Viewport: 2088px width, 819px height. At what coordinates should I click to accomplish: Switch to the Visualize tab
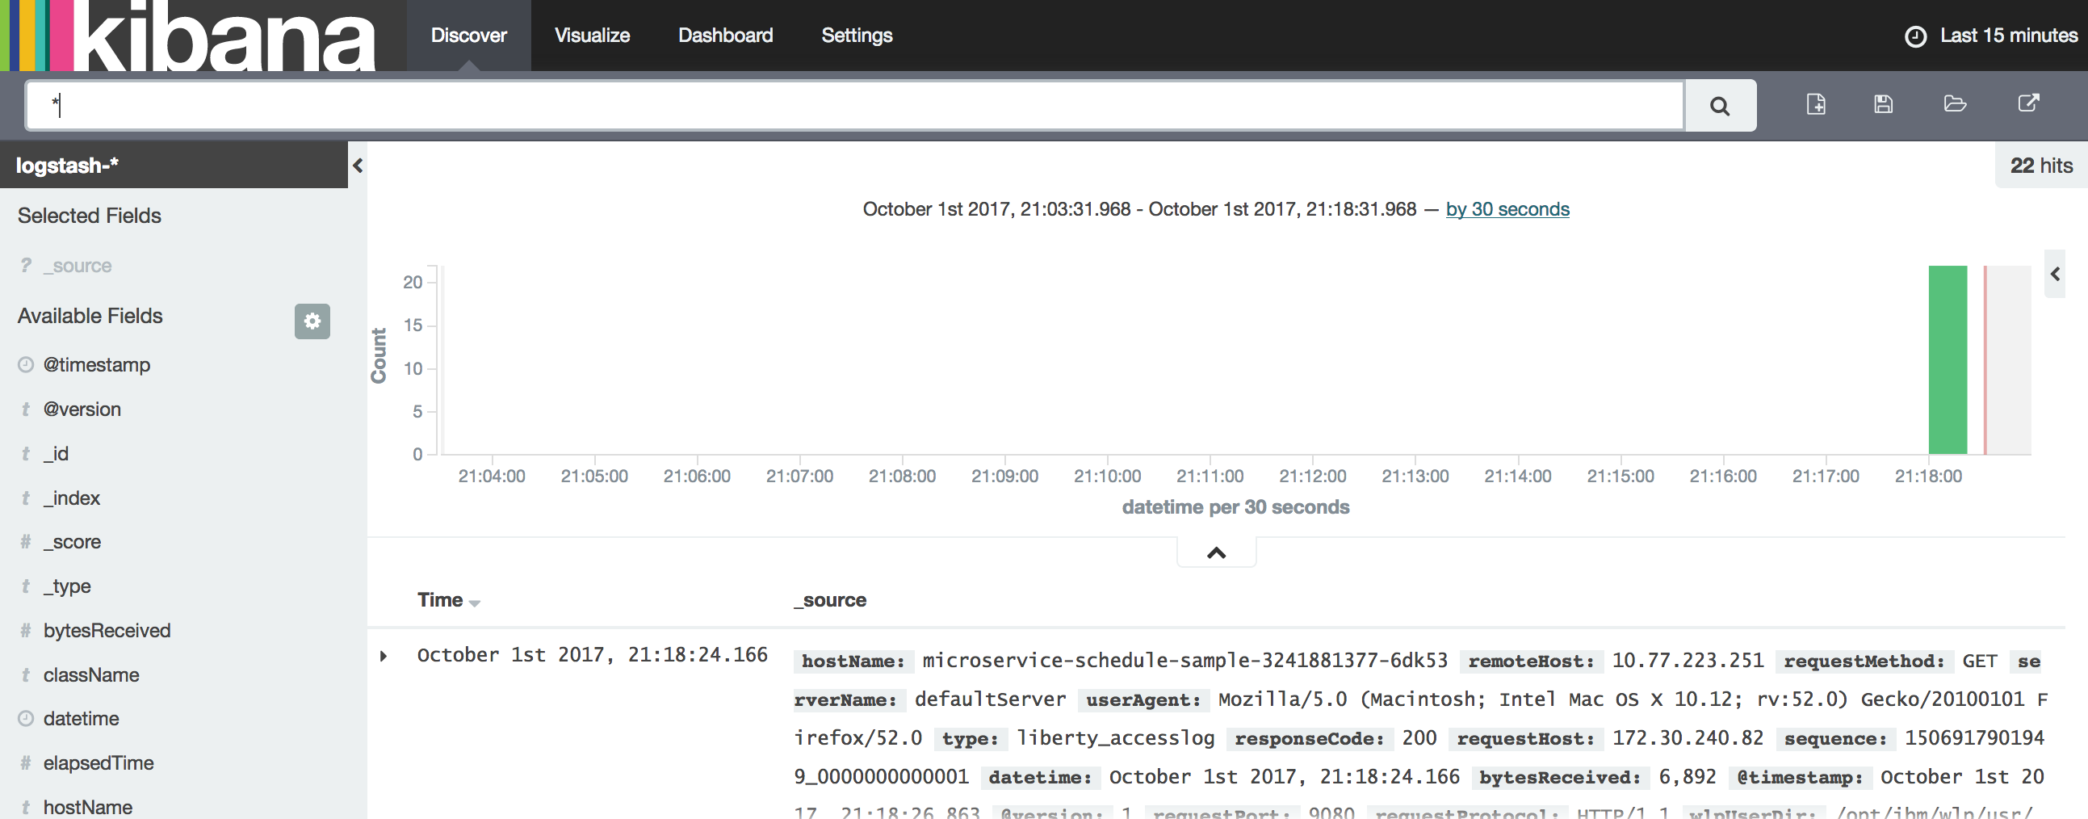pyautogui.click(x=592, y=36)
